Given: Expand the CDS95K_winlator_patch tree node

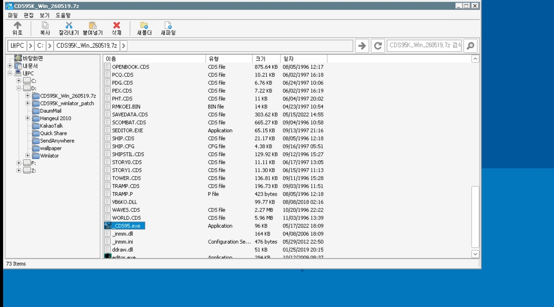Looking at the screenshot, I should pos(27,103).
